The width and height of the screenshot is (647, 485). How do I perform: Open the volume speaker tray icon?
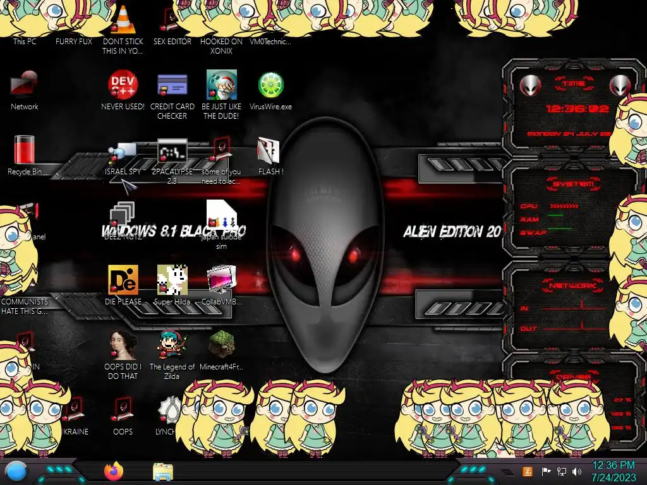pos(577,471)
